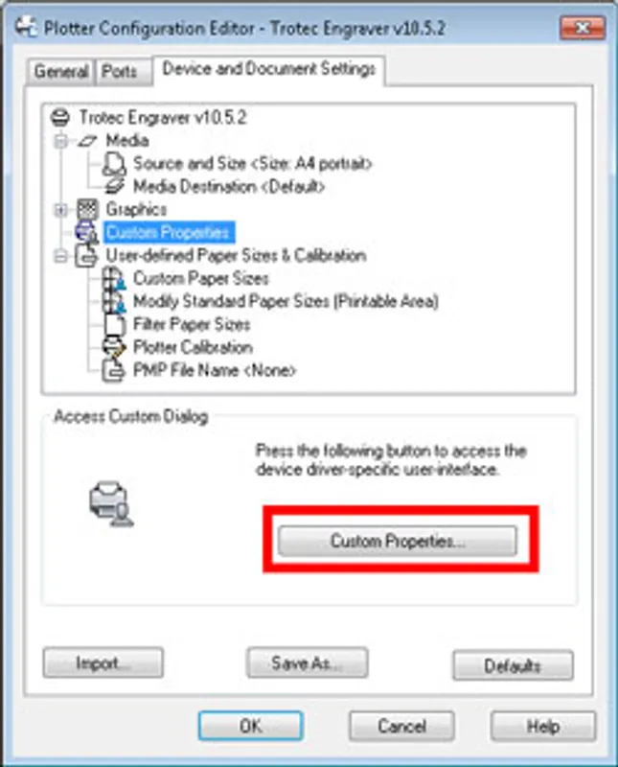Click the Save As... button
The image size is (618, 767).
[x=307, y=662]
